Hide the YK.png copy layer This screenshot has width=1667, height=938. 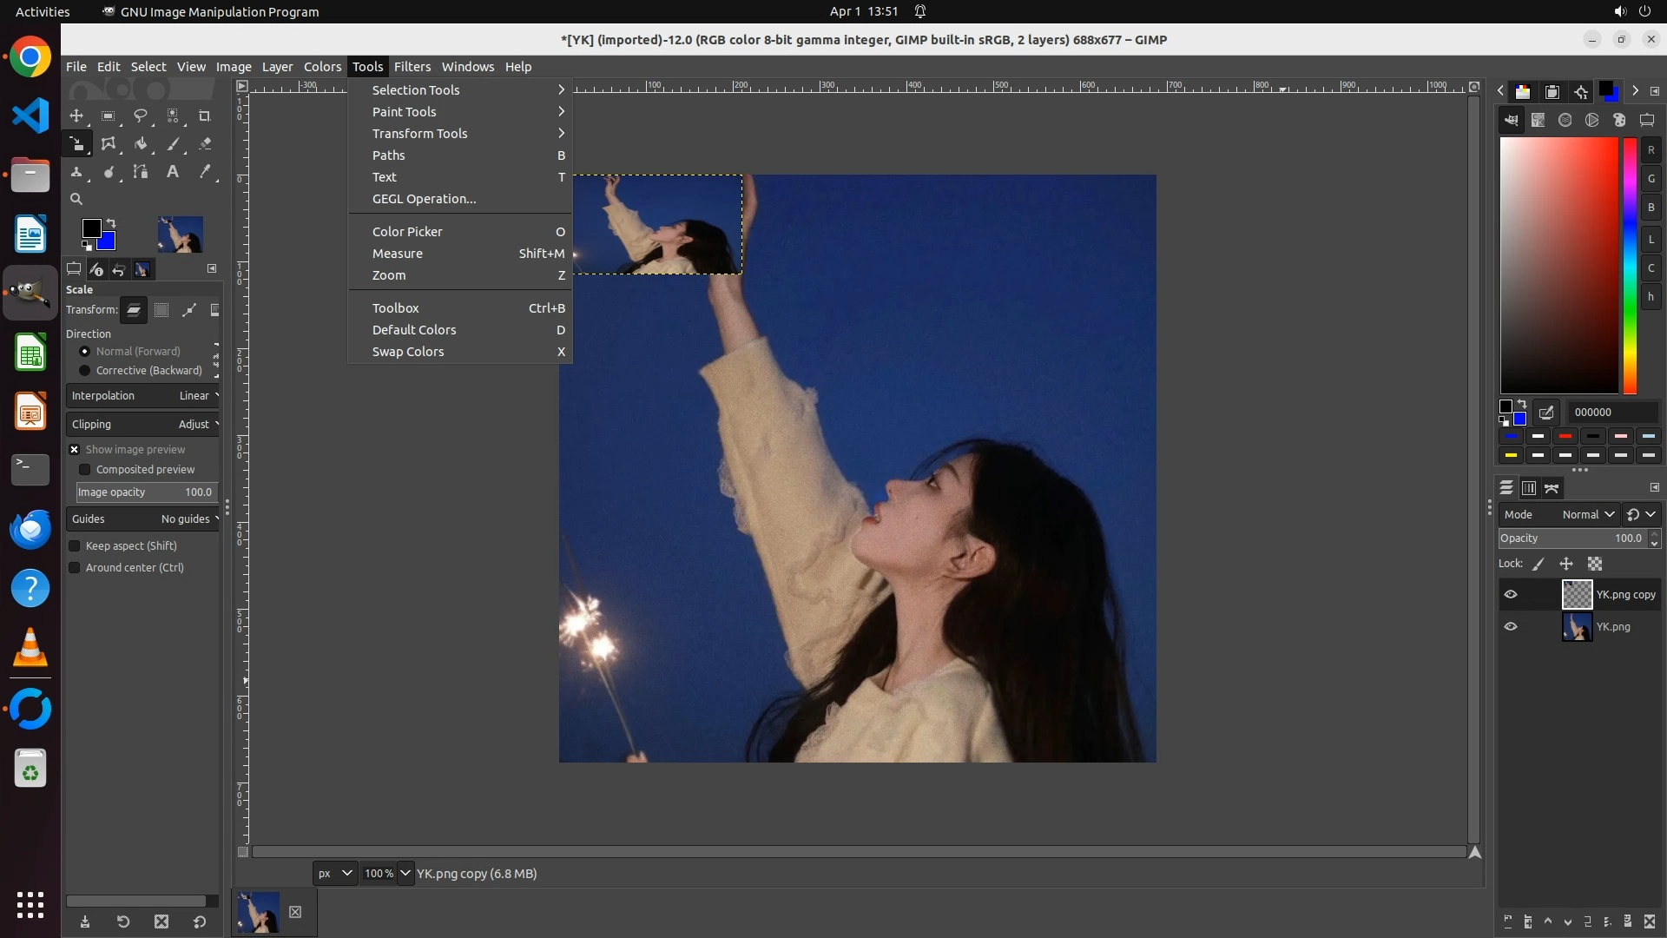[1511, 595]
